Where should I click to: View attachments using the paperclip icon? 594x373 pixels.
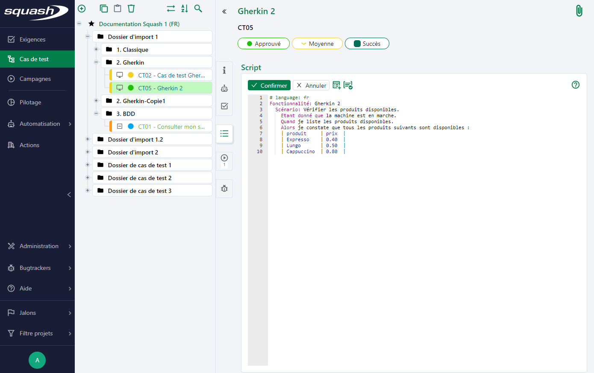click(579, 10)
